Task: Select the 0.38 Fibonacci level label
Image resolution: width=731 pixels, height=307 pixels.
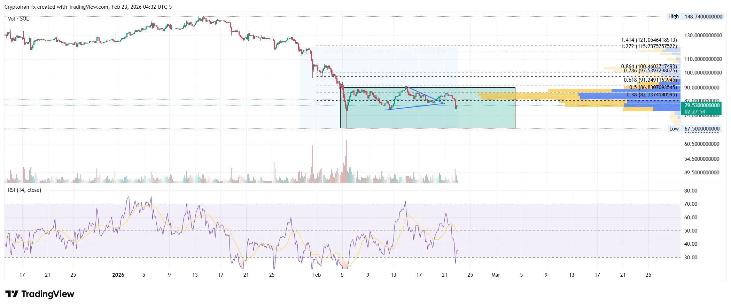Action: pos(652,95)
